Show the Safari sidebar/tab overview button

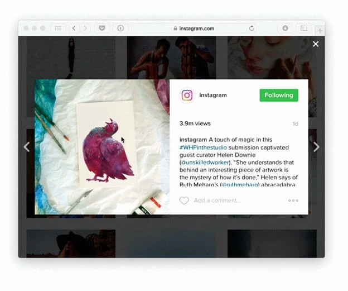[304, 28]
